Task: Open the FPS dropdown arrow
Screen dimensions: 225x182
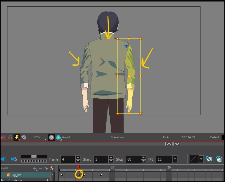Action: (x=175, y=159)
